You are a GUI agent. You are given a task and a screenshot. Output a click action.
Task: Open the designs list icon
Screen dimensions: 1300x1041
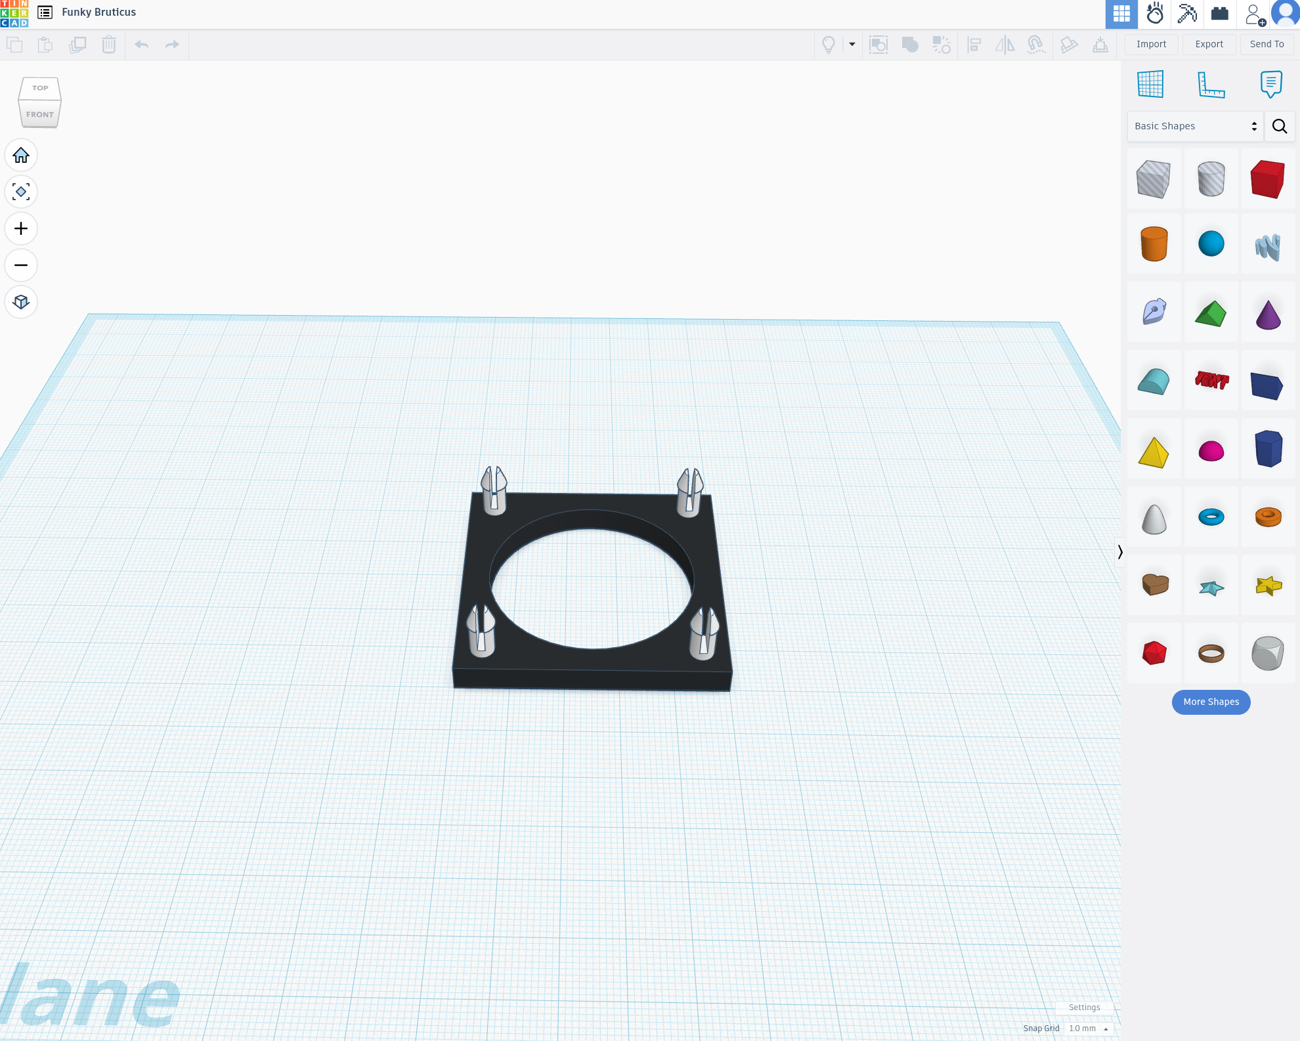[45, 12]
